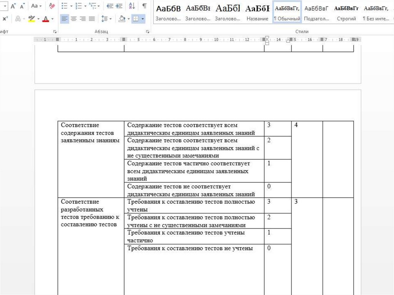Click score 0 beside 'Требования к составлению тестов не учтены'

[x=269, y=248]
